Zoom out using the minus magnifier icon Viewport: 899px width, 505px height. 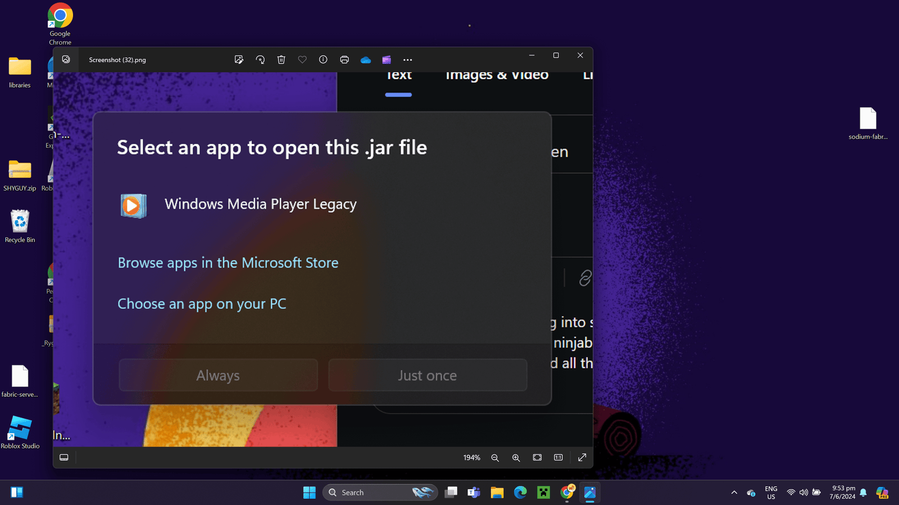click(x=495, y=458)
